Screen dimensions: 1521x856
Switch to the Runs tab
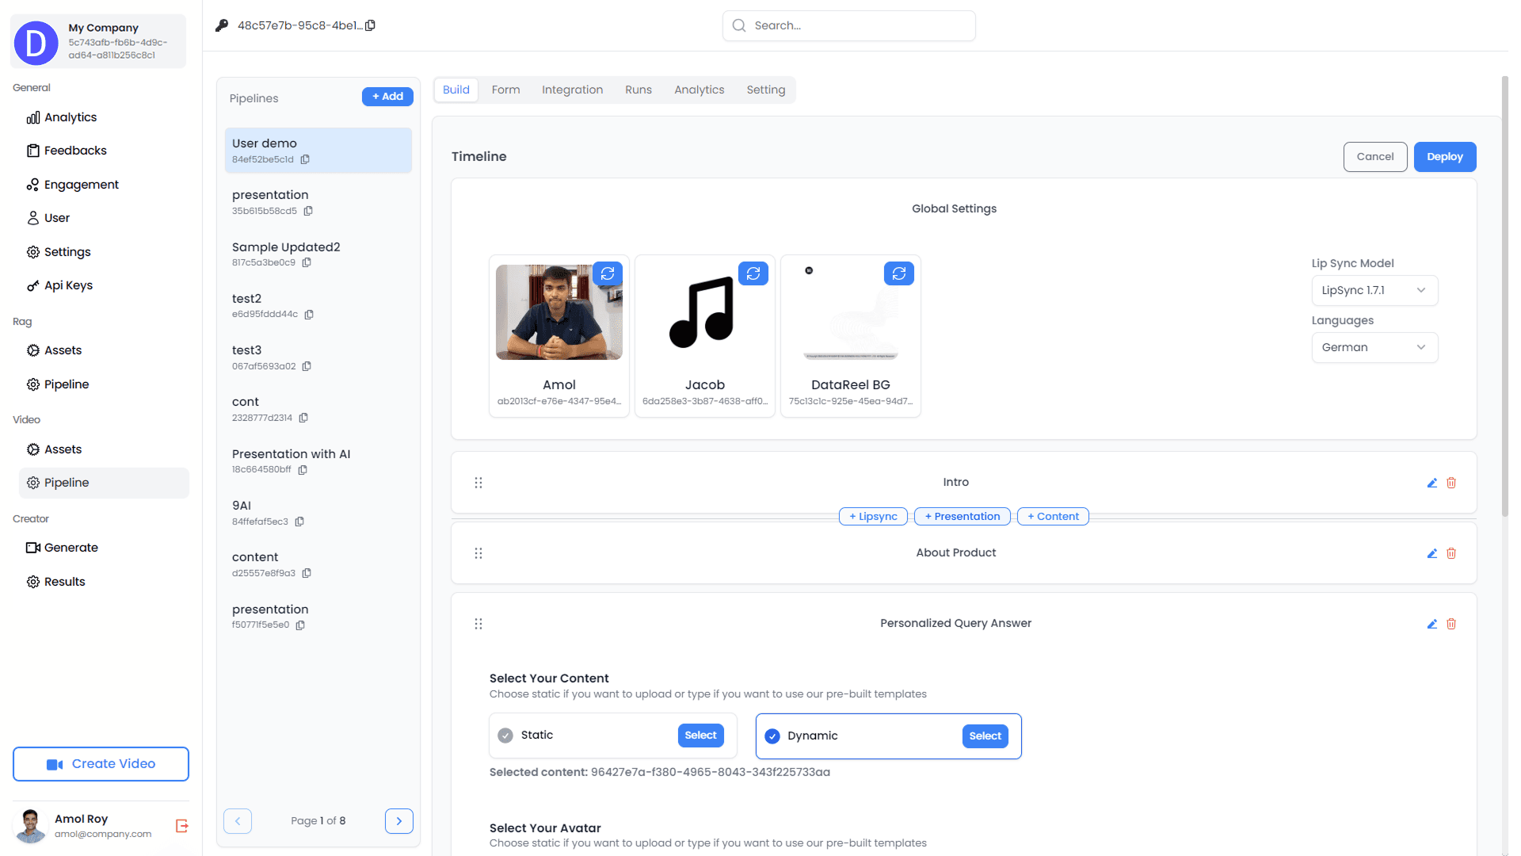(639, 90)
